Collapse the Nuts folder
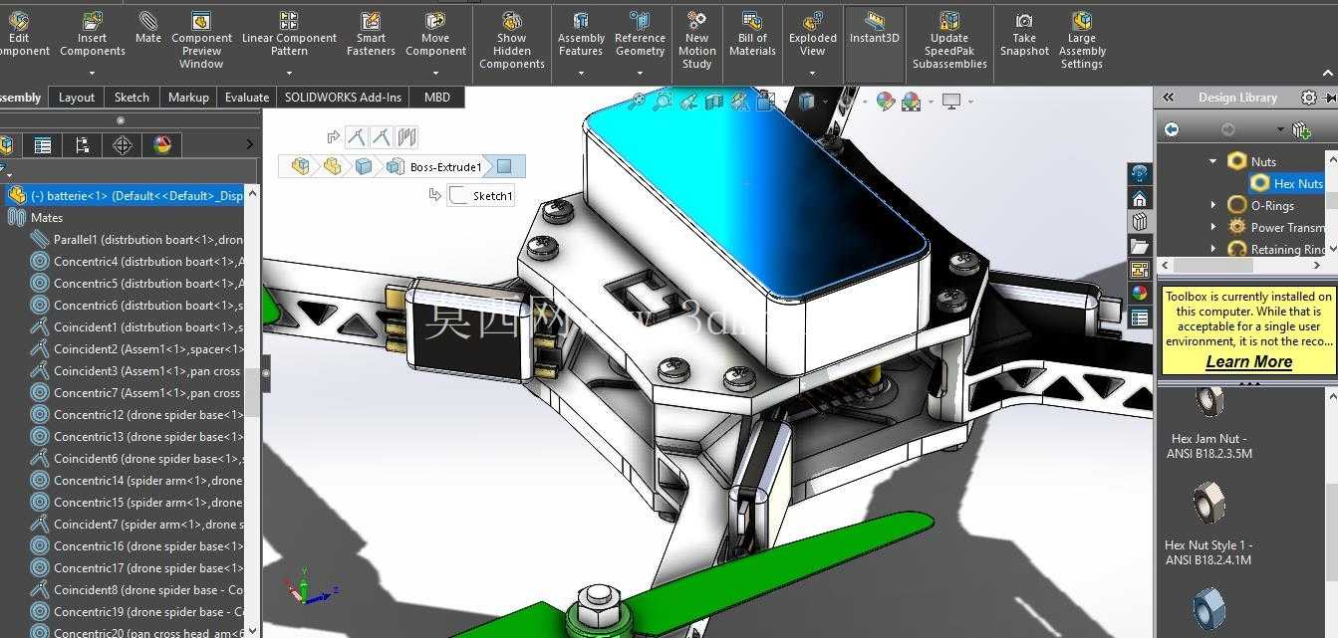The width and height of the screenshot is (1338, 638). click(1212, 161)
